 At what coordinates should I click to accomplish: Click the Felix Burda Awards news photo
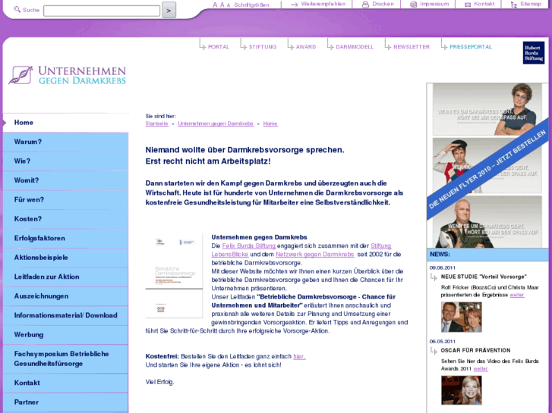click(462, 390)
